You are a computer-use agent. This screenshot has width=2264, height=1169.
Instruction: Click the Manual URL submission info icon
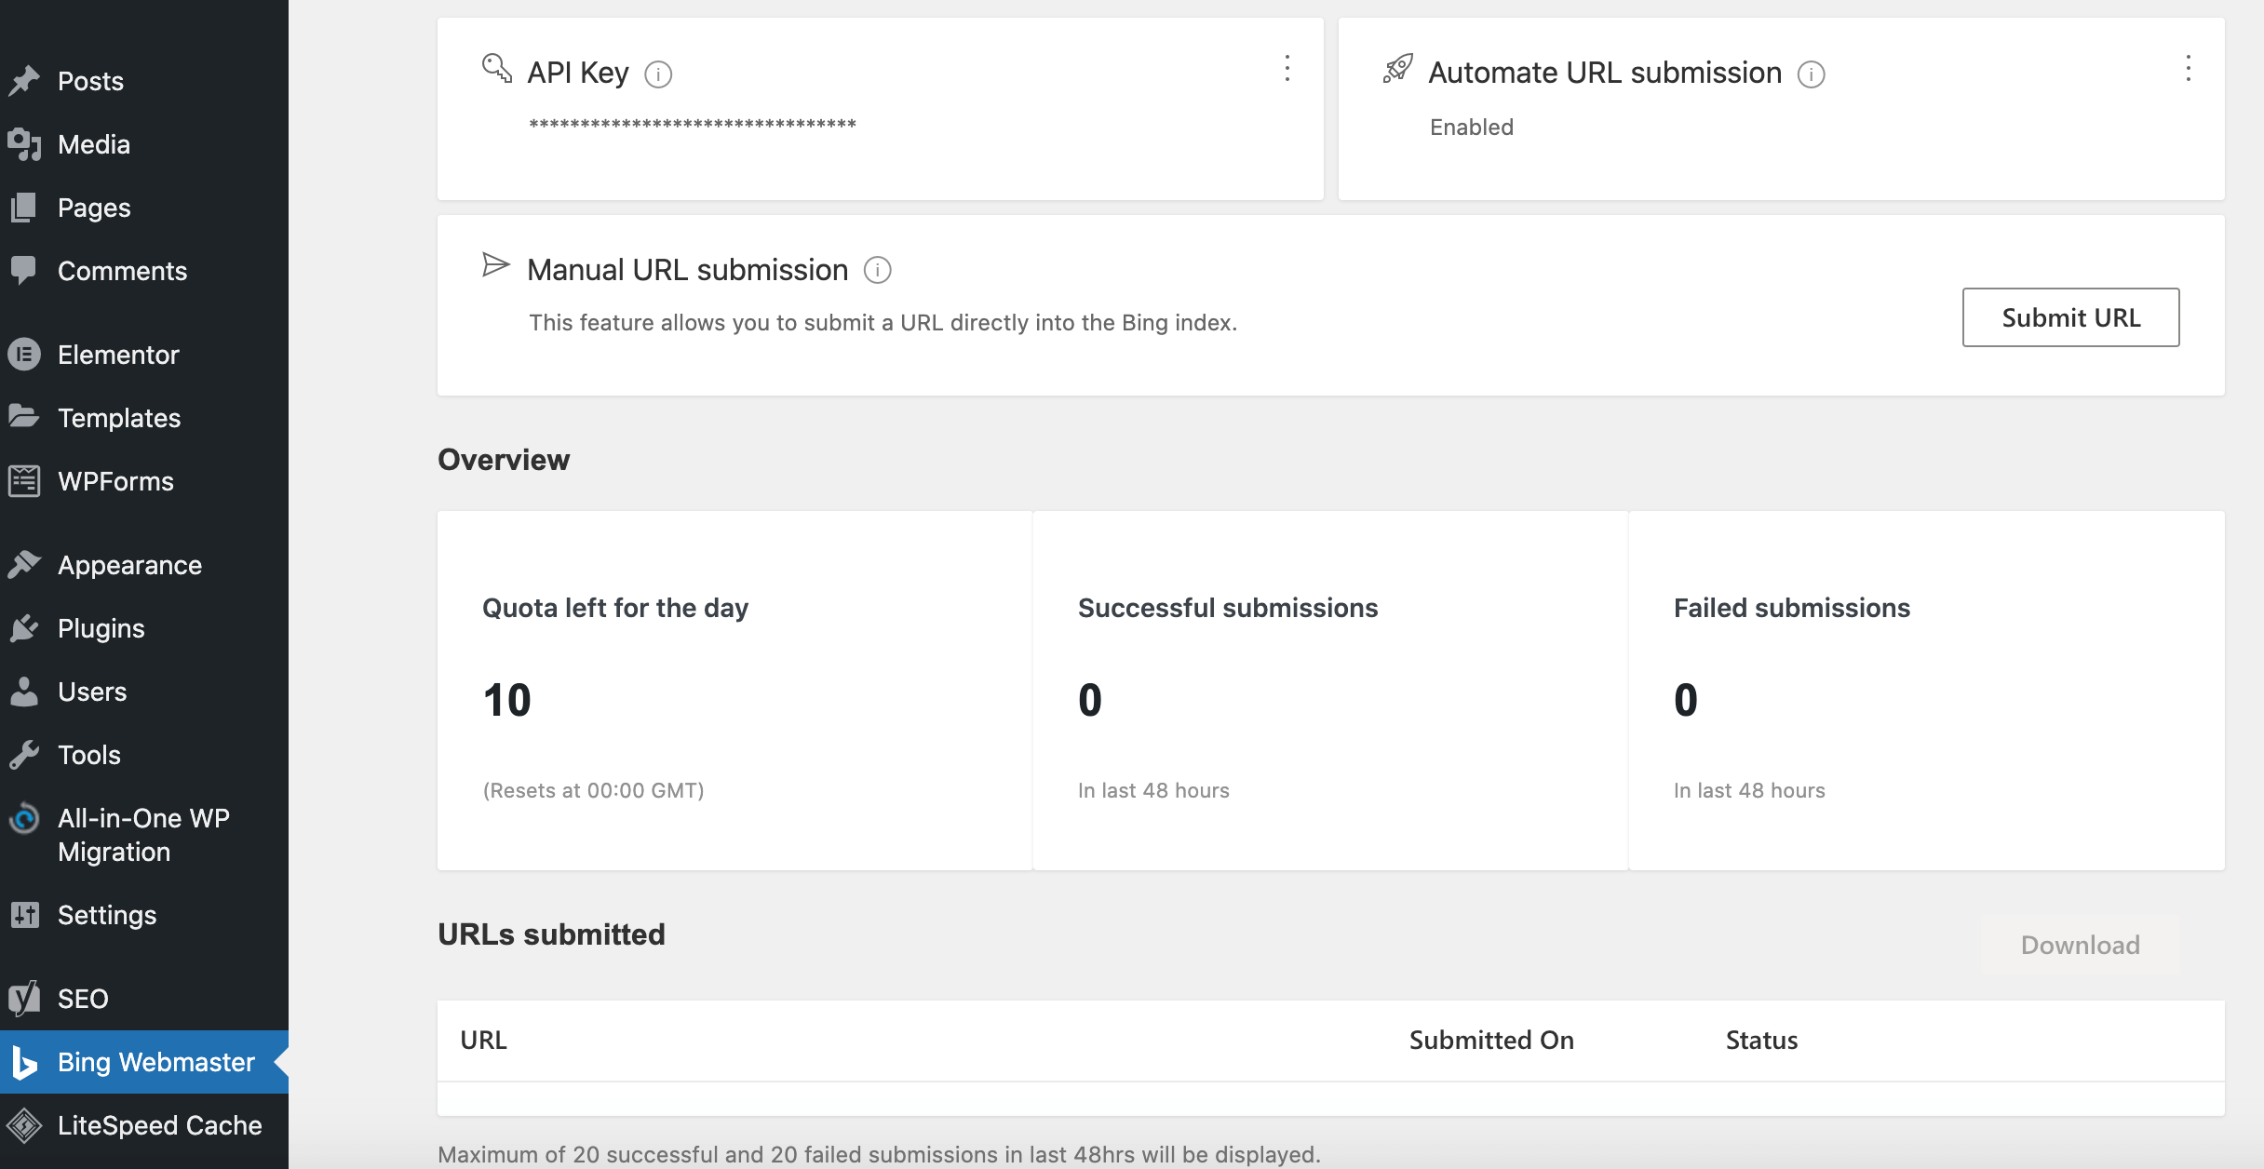[877, 271]
